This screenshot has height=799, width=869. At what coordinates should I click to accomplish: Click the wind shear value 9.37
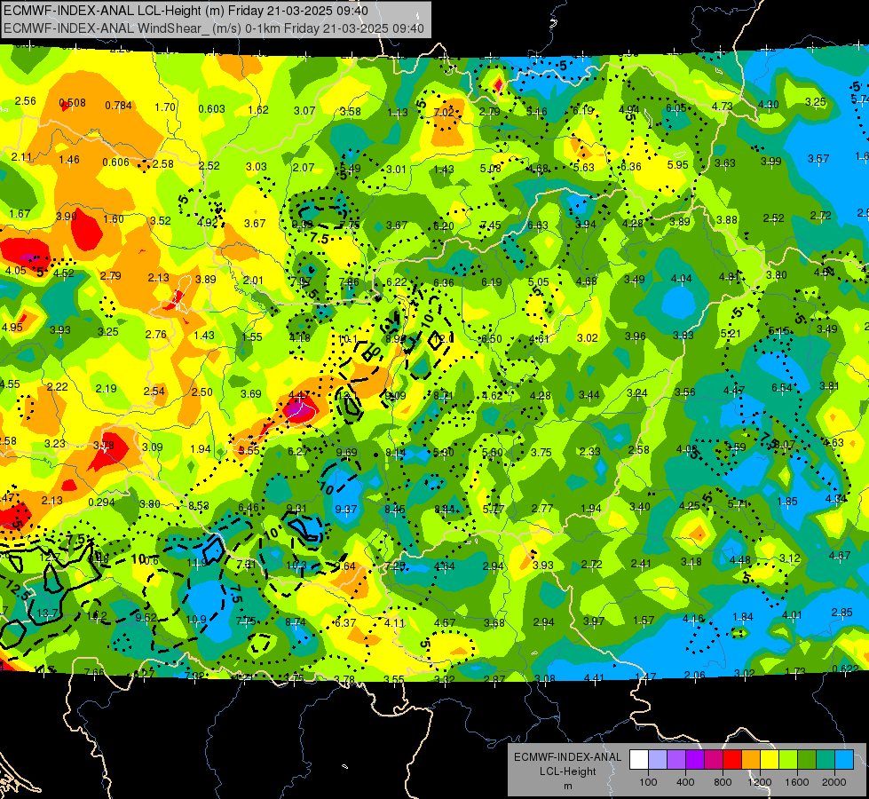click(x=346, y=509)
